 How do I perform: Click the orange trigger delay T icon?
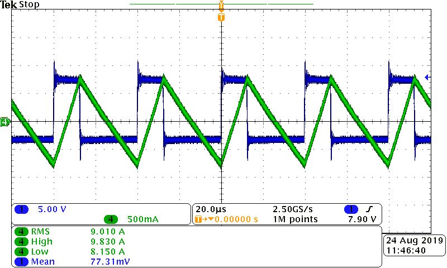[198, 219]
